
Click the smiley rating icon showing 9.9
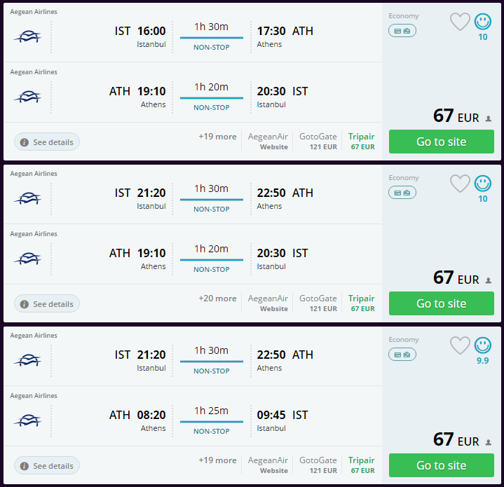point(483,345)
